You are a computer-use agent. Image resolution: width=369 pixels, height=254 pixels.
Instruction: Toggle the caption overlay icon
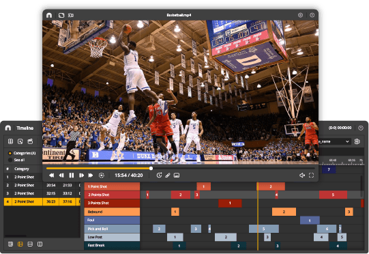177,175
